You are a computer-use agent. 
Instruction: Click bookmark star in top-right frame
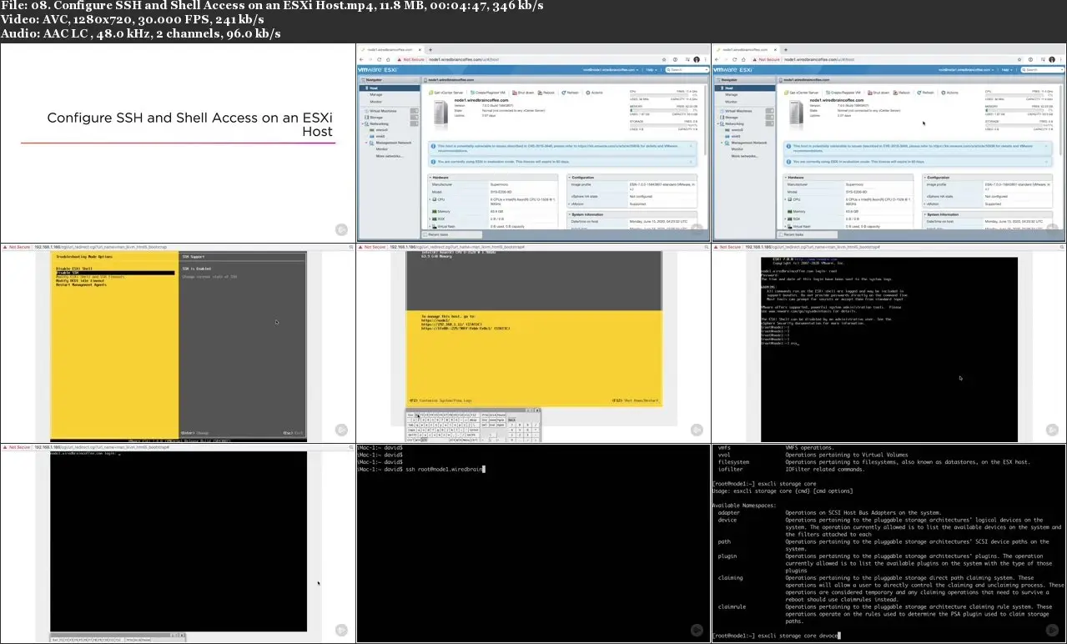tap(1019, 59)
